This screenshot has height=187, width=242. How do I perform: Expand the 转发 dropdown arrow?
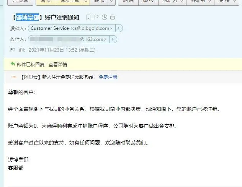(112, 2)
